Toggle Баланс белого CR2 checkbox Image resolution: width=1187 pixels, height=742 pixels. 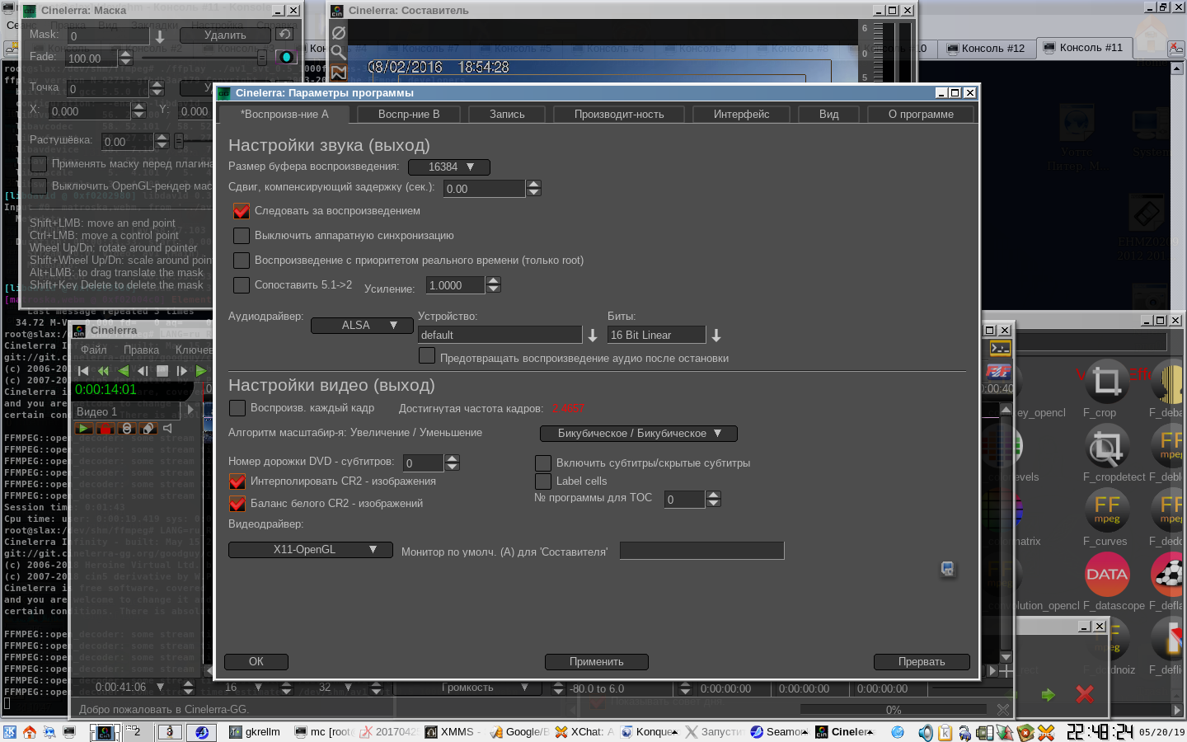pos(237,503)
